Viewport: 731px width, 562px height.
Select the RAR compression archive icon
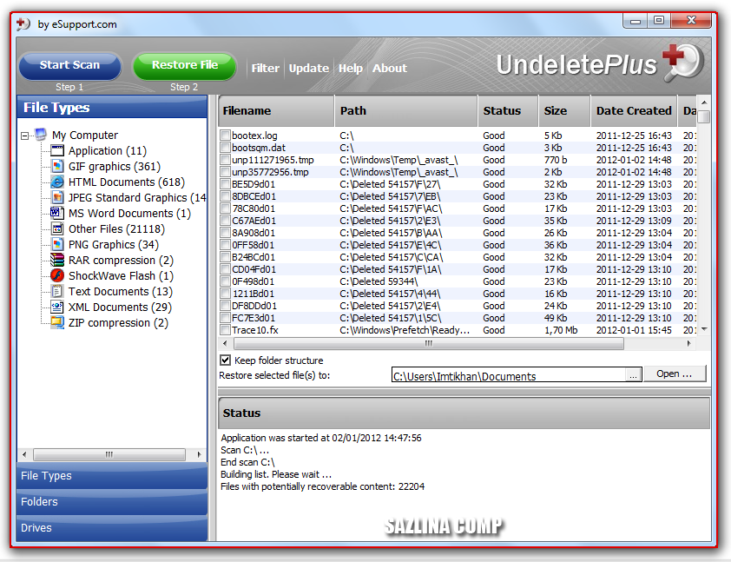[x=57, y=260]
